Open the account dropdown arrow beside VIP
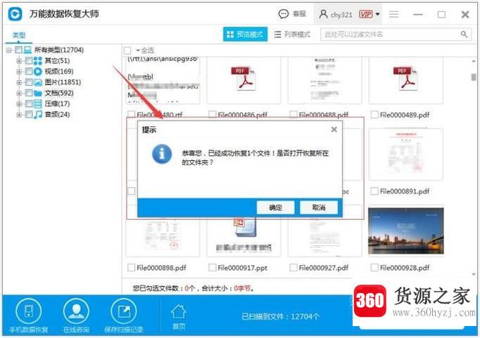 [x=377, y=14]
